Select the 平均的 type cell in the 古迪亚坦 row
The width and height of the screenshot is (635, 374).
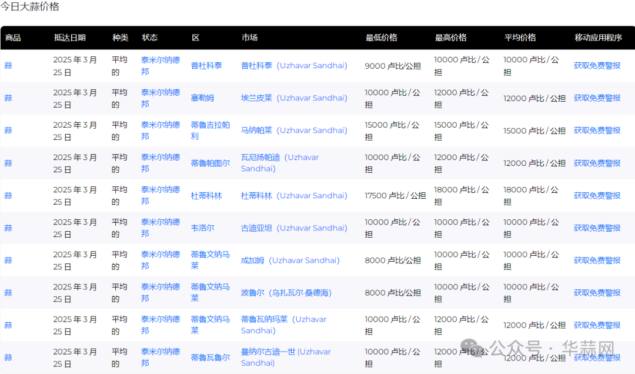[119, 228]
